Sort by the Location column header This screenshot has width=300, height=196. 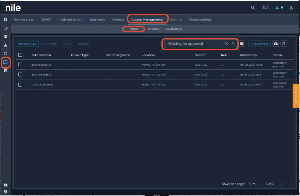coord(148,55)
